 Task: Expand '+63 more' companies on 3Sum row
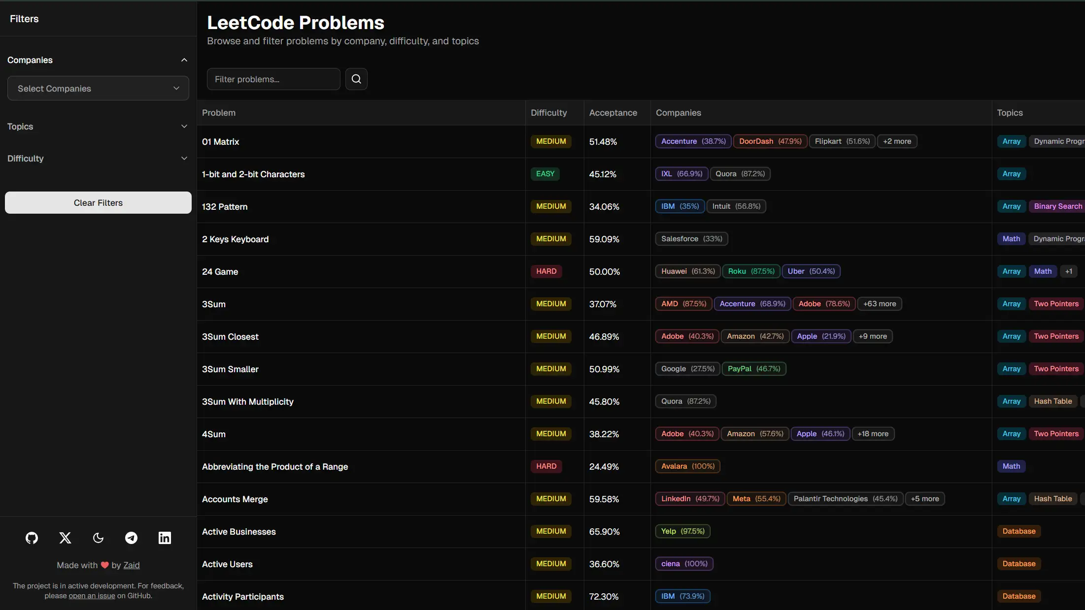click(880, 304)
